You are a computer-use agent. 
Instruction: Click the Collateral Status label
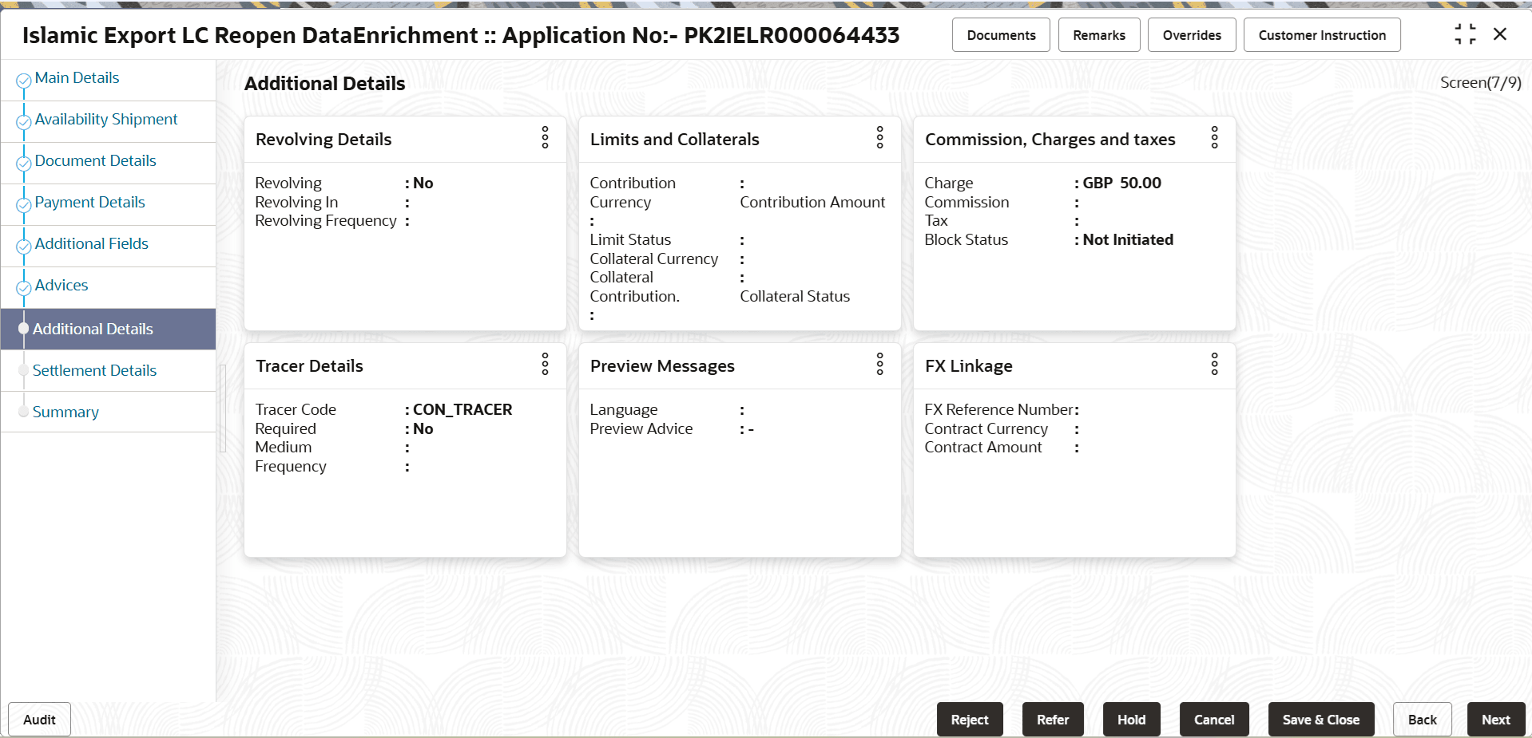[795, 296]
